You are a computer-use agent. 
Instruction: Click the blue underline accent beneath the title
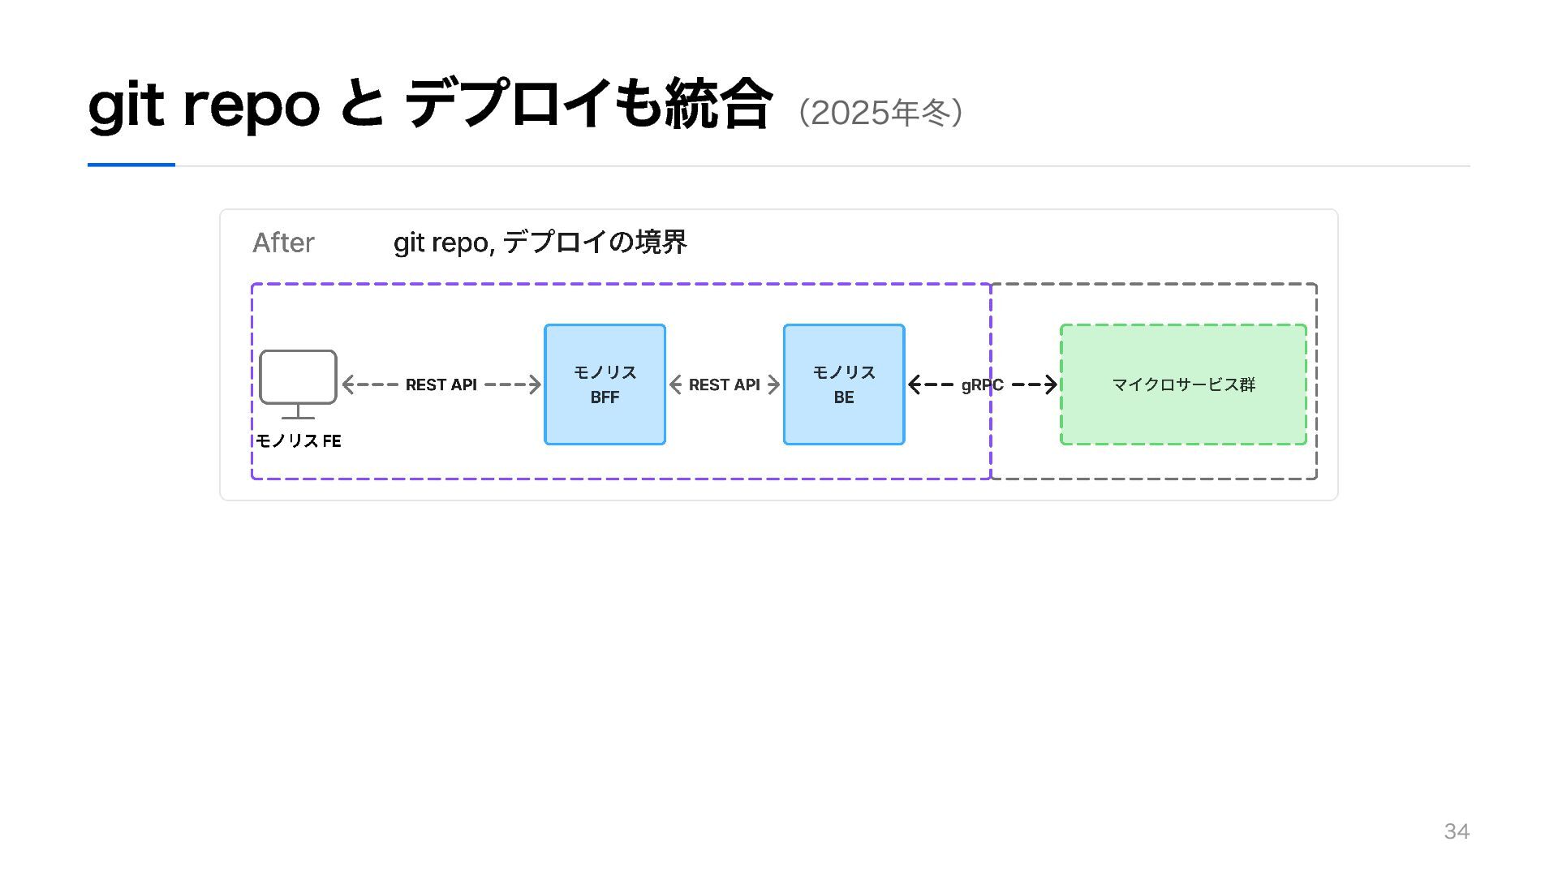(131, 165)
